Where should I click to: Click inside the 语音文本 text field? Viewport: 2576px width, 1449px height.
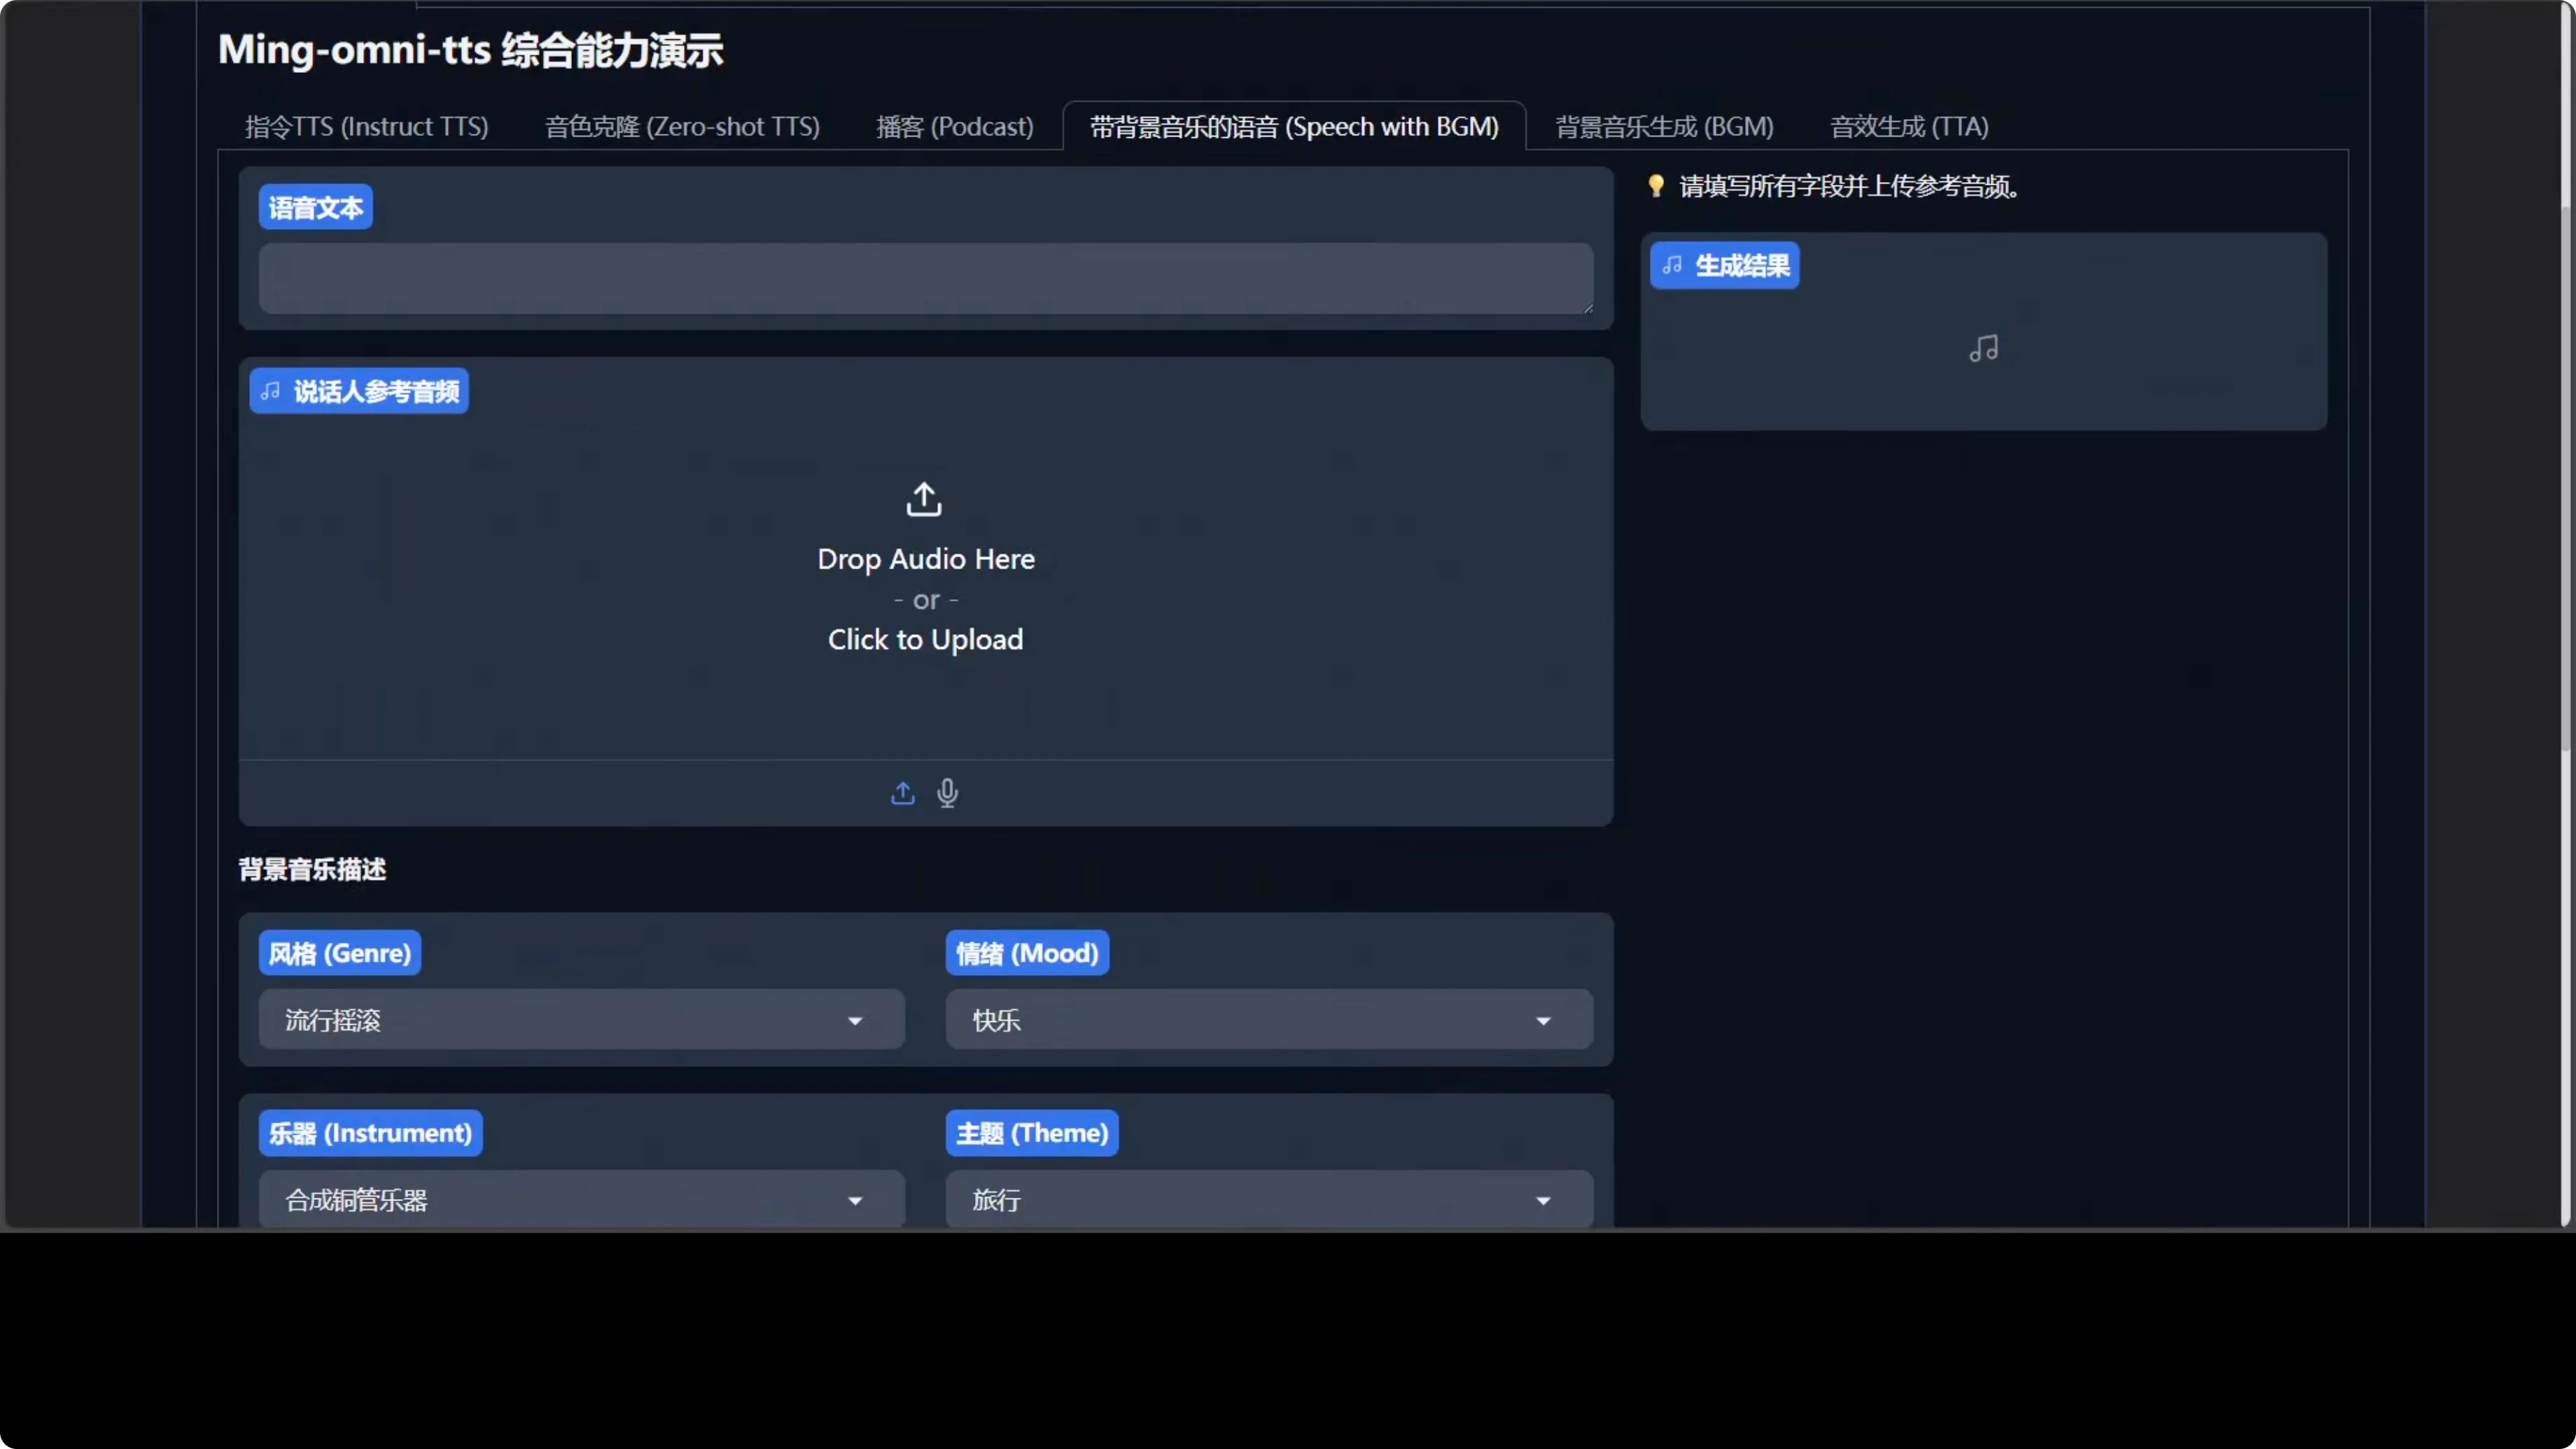(x=924, y=279)
